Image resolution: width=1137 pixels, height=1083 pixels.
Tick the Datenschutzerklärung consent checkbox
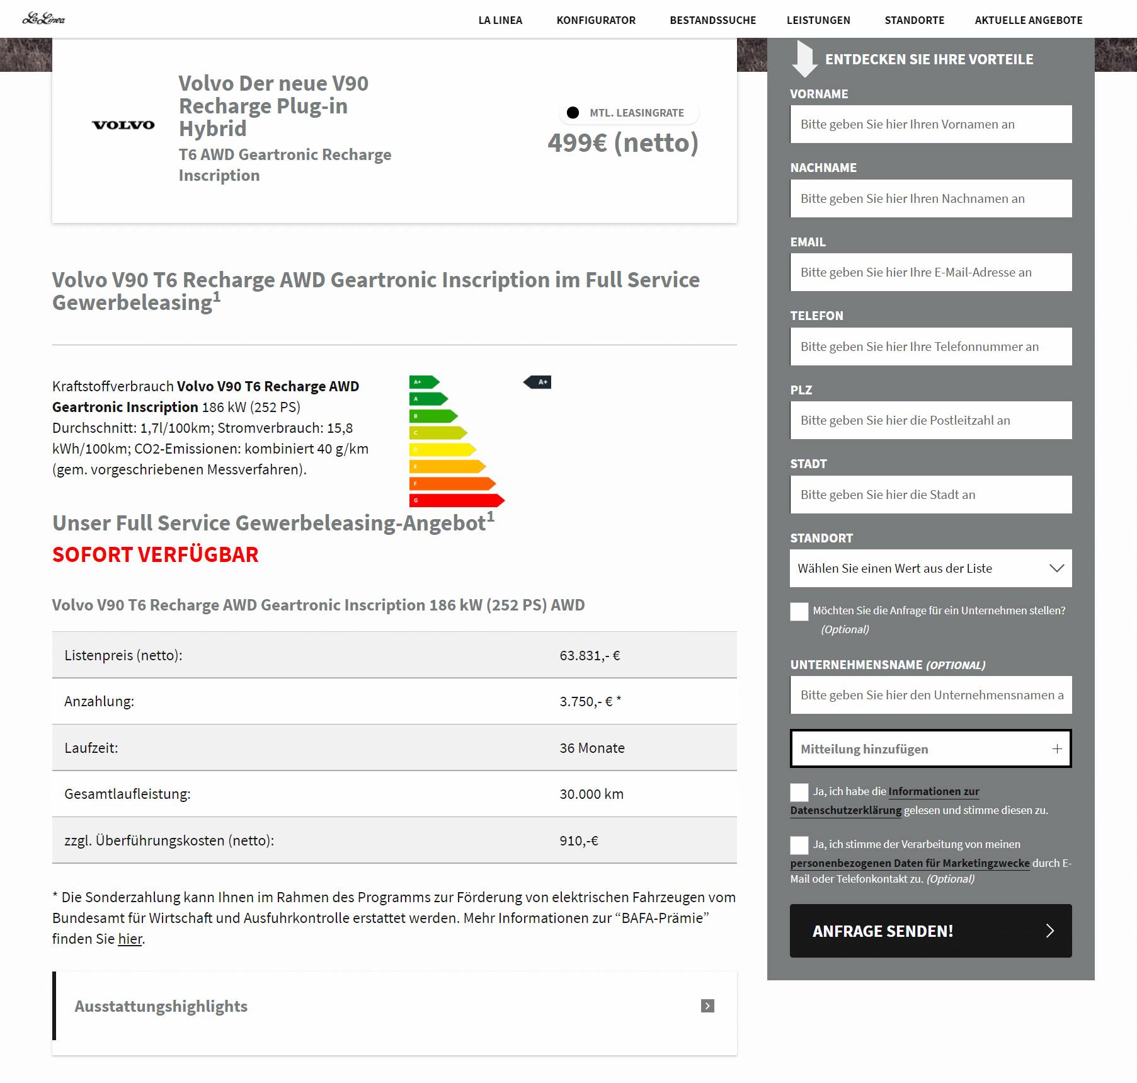click(x=799, y=792)
